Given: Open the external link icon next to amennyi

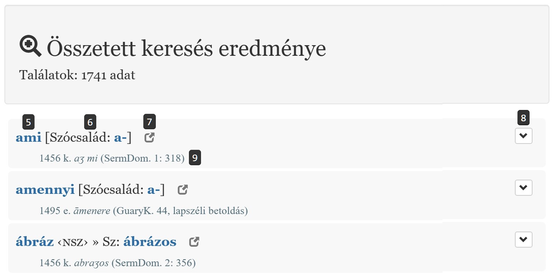Looking at the screenshot, I should 183,190.
